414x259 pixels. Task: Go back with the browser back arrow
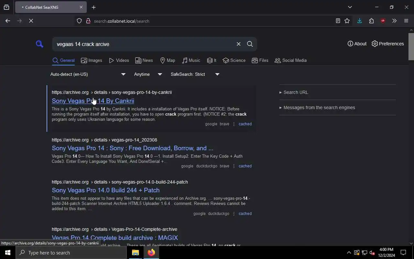pos(8,21)
